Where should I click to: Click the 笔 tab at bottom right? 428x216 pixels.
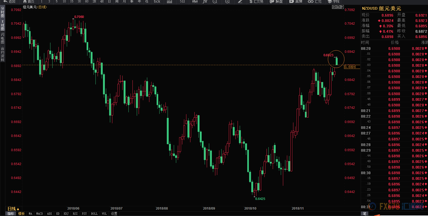tap(364, 214)
